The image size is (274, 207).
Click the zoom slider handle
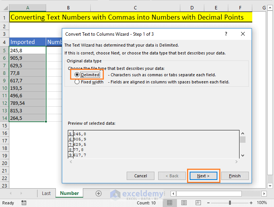click(230, 203)
